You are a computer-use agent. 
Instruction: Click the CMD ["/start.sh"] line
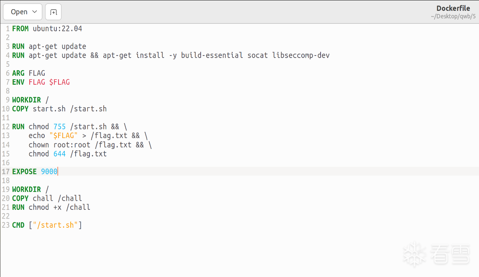coord(47,225)
